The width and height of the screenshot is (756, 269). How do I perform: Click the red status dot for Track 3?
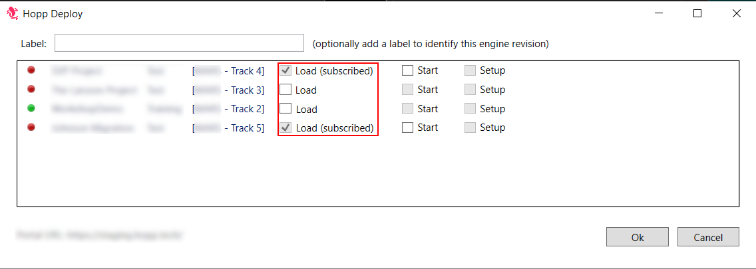tap(31, 89)
